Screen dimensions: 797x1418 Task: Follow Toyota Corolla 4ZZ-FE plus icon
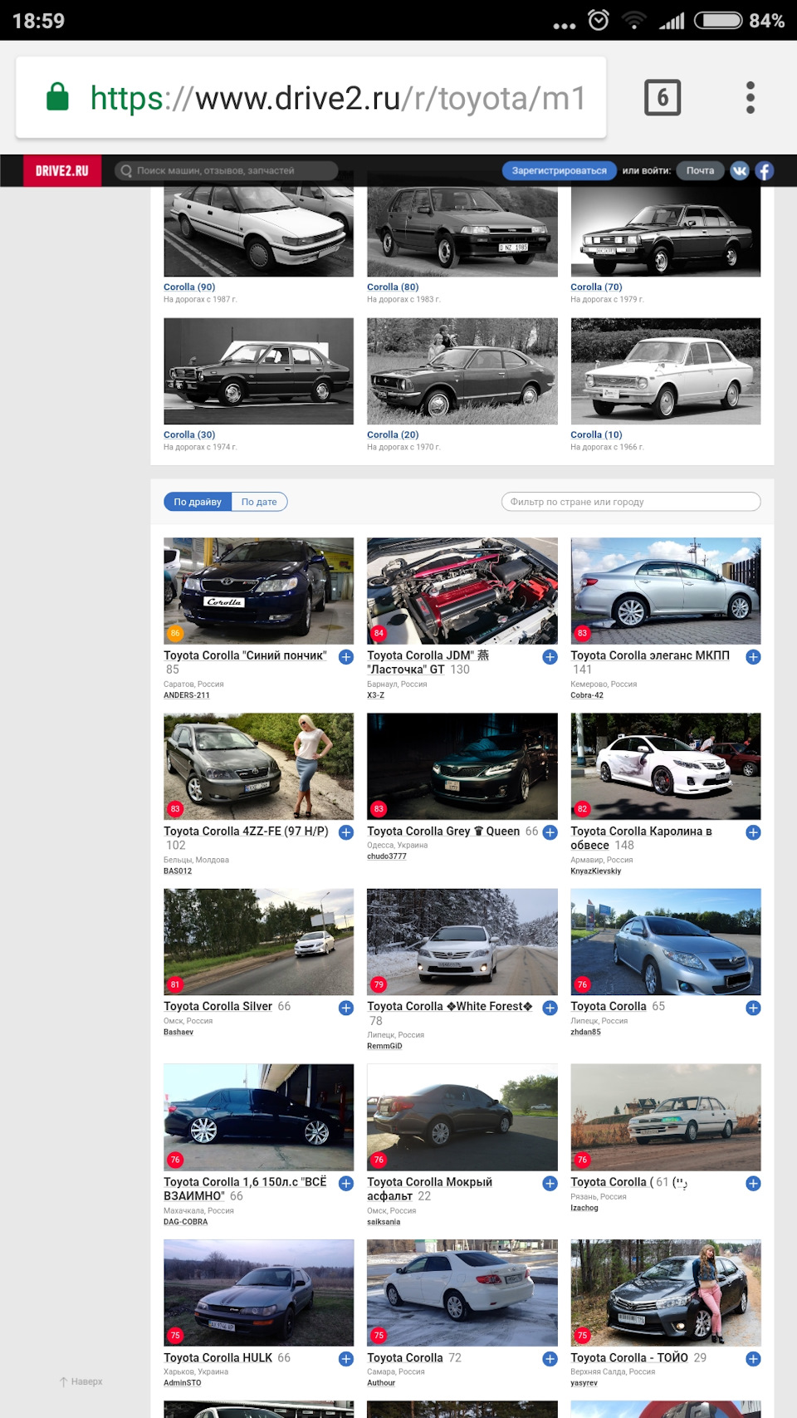[346, 832]
